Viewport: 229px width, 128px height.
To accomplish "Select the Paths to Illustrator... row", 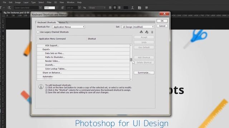I will coord(83,57).
